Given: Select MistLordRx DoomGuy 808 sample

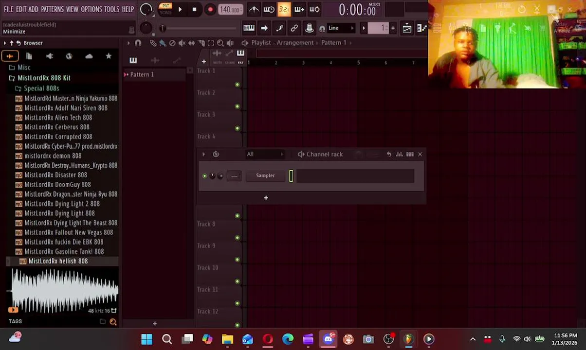Looking at the screenshot, I should coord(57,185).
